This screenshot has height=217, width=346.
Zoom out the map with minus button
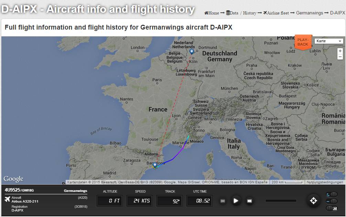(x=340, y=57)
